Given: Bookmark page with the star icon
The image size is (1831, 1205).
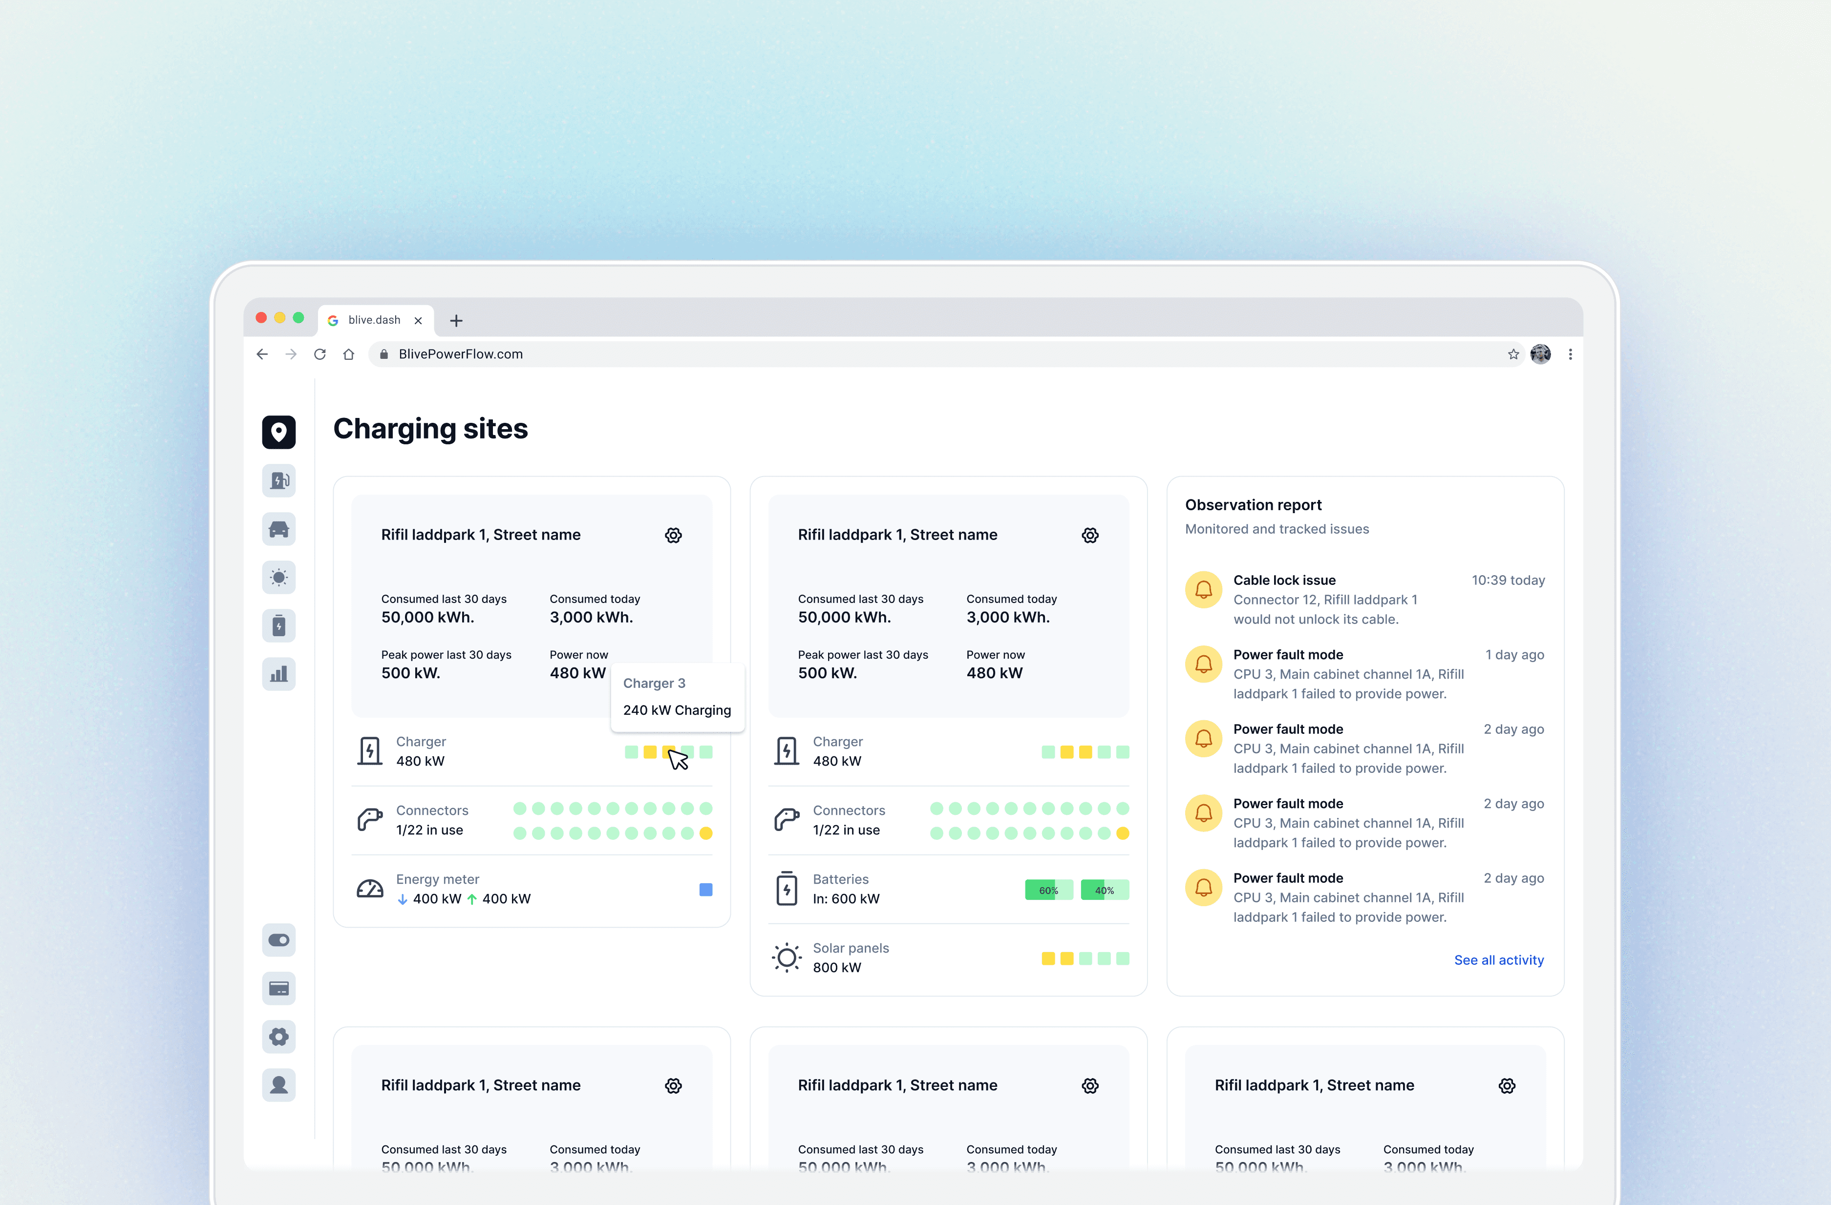Looking at the screenshot, I should pos(1512,354).
